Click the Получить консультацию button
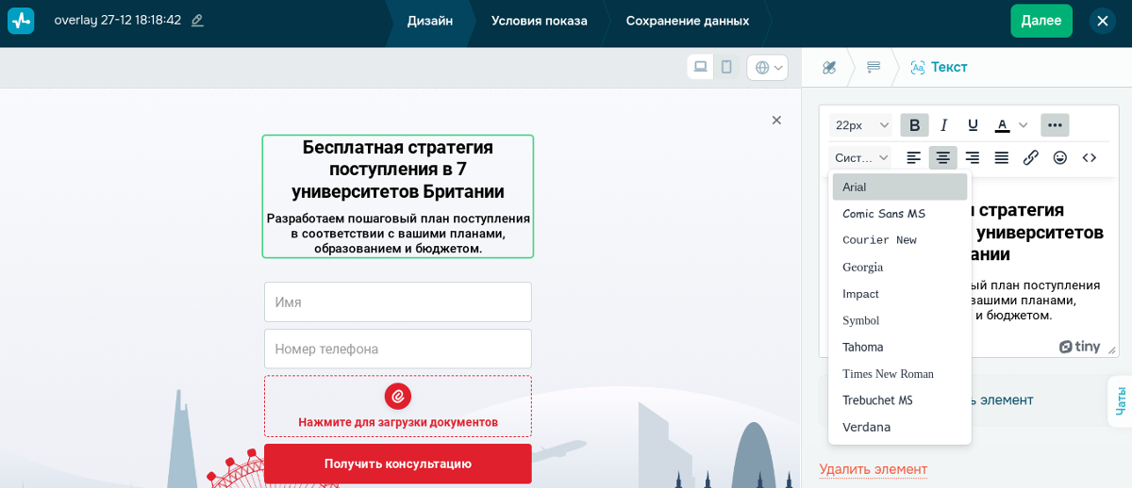 coord(398,464)
